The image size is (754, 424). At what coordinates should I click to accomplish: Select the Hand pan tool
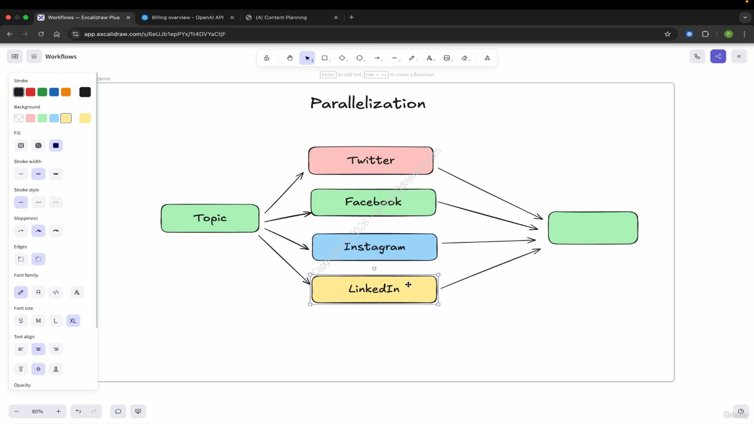[x=289, y=58]
